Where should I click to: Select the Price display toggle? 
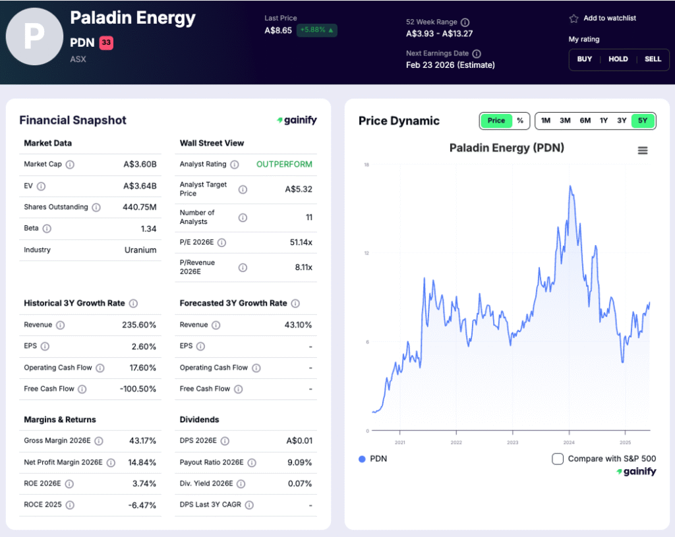tap(496, 121)
